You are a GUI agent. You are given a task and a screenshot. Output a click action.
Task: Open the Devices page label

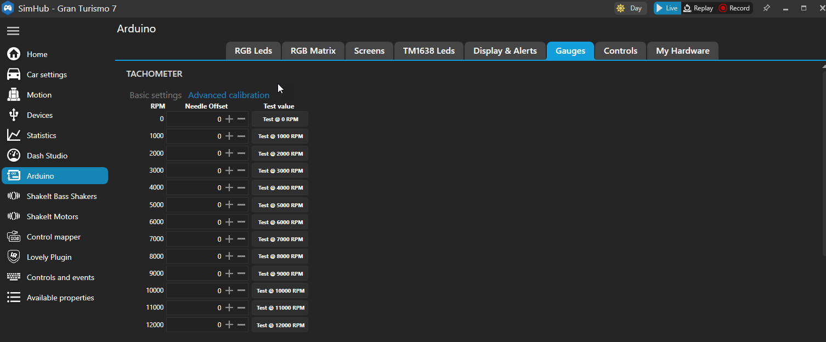pos(40,115)
